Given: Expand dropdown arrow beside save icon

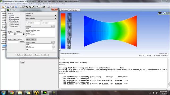Looking at the screenshot, I should pos(11,7).
